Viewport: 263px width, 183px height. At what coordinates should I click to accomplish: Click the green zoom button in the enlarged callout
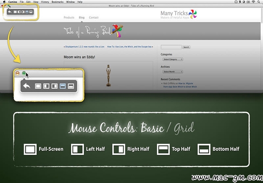[24, 73]
